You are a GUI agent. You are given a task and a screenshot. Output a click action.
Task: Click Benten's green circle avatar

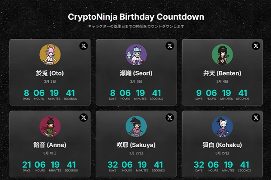[222, 55]
